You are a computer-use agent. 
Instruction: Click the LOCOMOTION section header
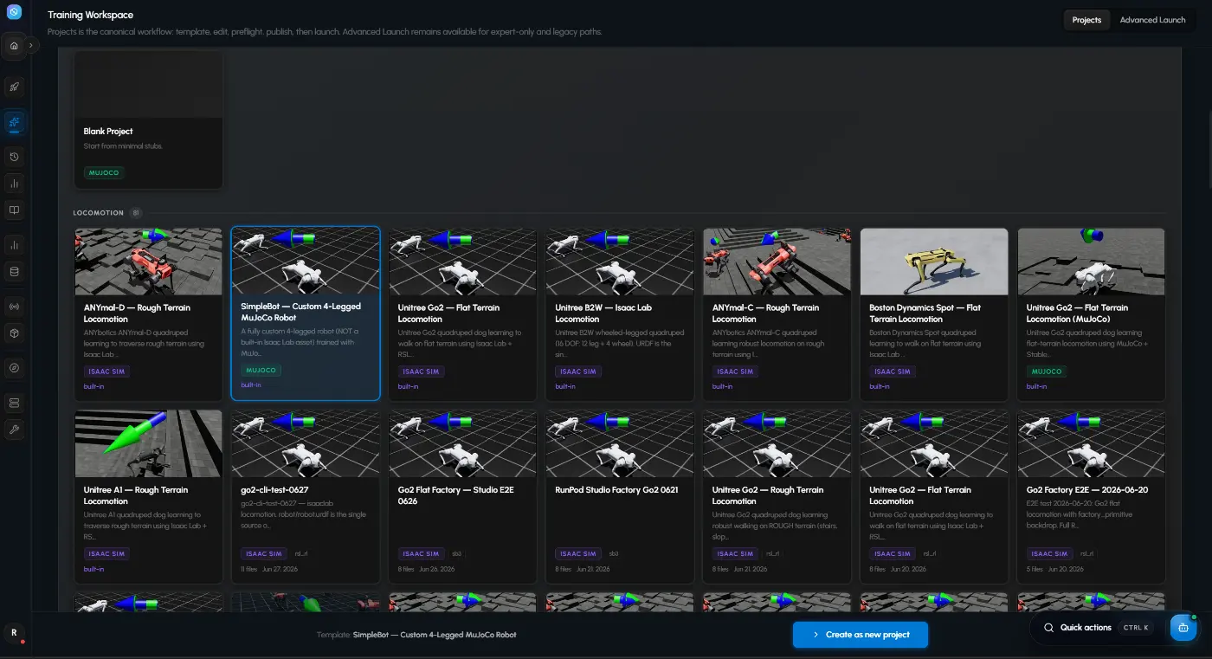pyautogui.click(x=98, y=212)
